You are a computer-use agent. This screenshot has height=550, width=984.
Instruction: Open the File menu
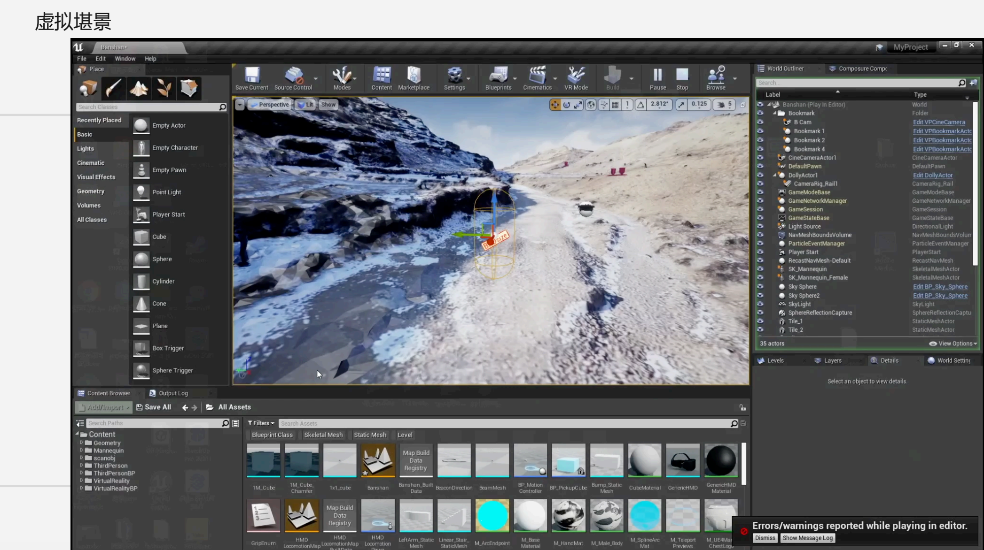tap(81, 59)
